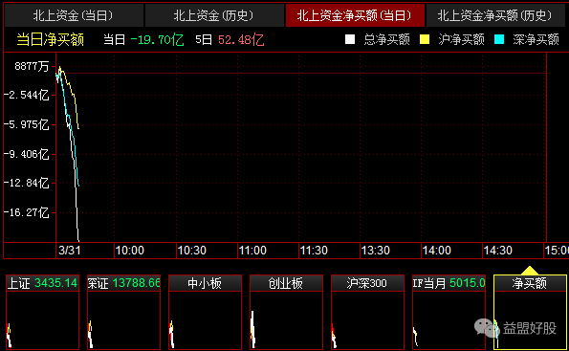Viewport: 569px width, 351px height.
Task: Click the -2.544亿 y-axis label
Action: coord(26,95)
